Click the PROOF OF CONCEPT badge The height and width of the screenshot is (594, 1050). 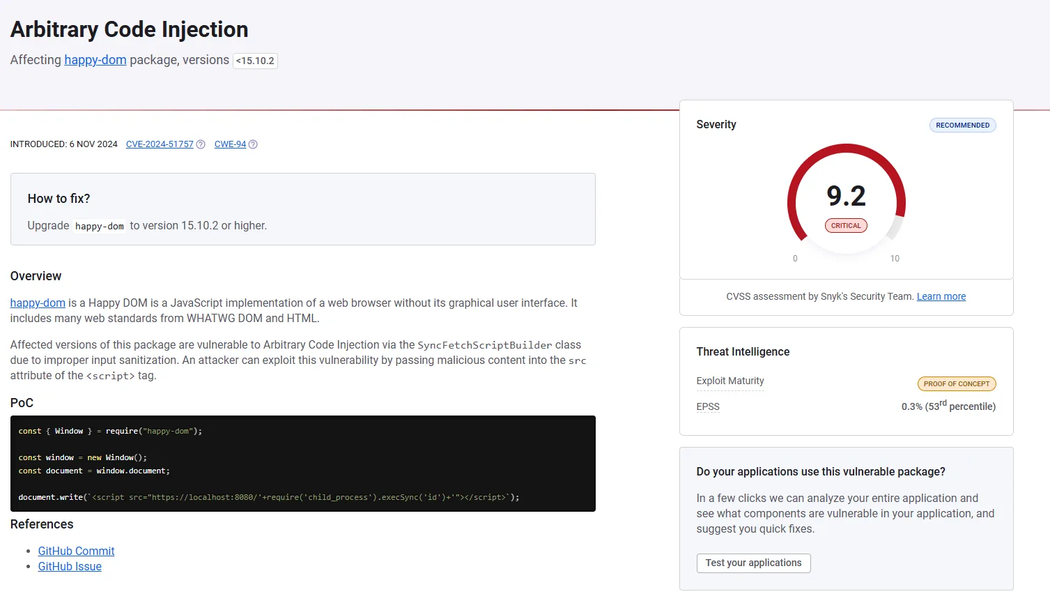point(956,383)
